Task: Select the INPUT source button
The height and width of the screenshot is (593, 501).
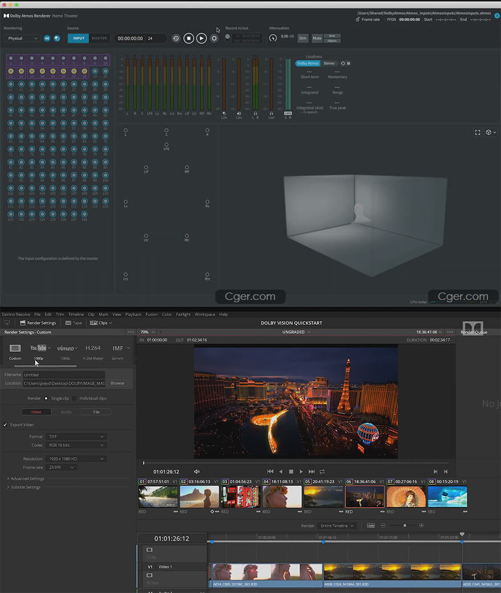Action: click(x=79, y=38)
